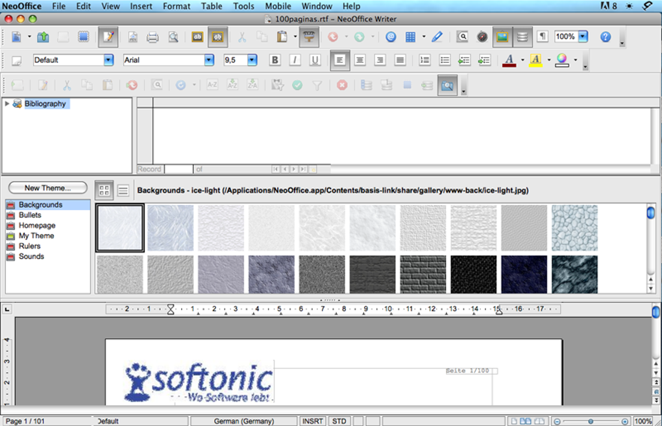Select the black brick wall background thumbnail

423,274
